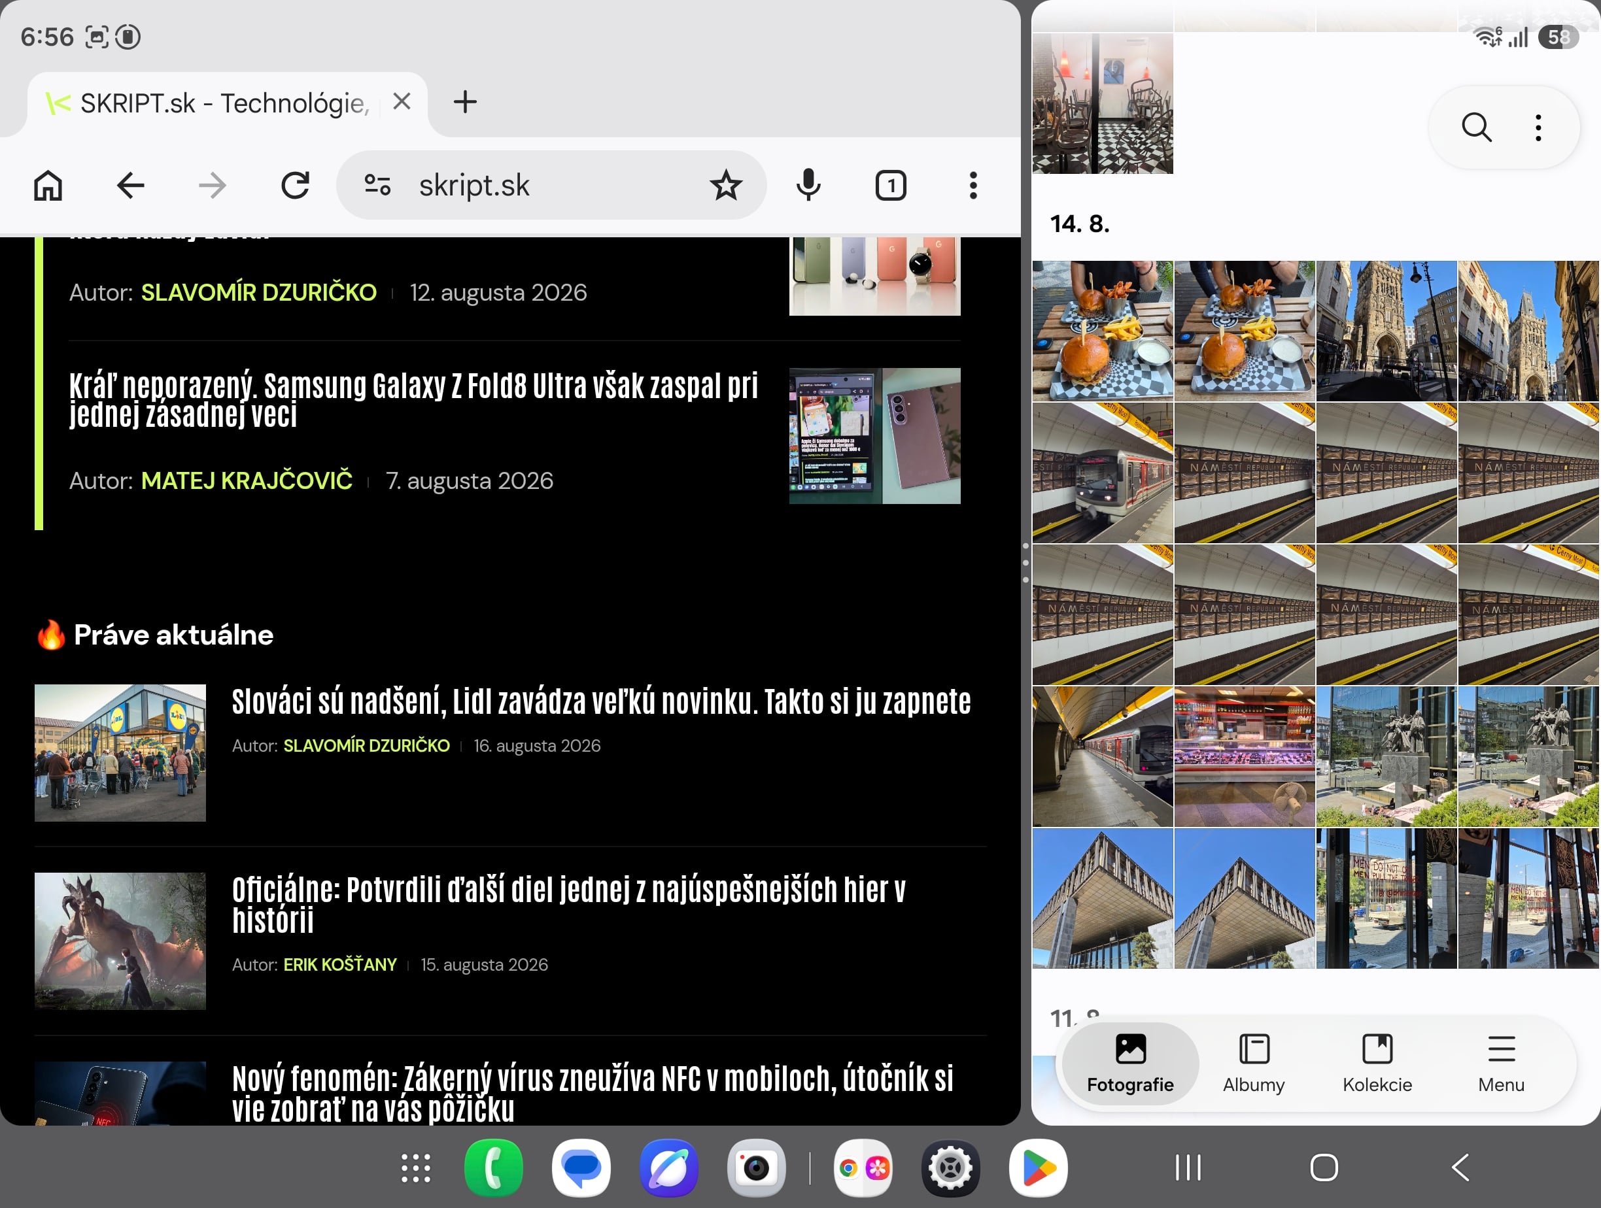This screenshot has height=1208, width=1601.
Task: Go to the home screen
Action: pyautogui.click(x=1324, y=1167)
